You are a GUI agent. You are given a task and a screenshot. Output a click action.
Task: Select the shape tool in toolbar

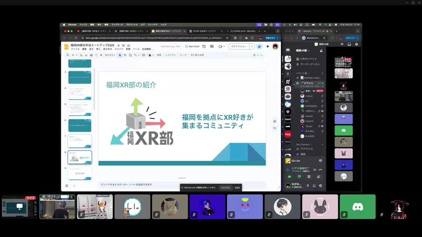pyautogui.click(x=130, y=55)
